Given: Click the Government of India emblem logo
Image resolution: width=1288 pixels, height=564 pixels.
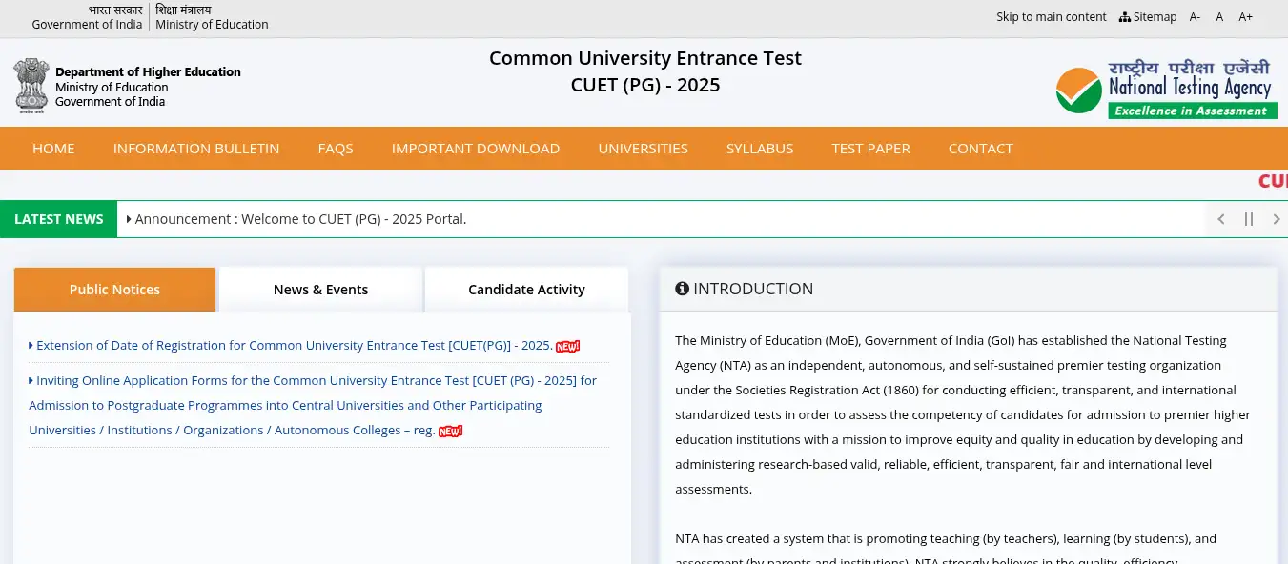Looking at the screenshot, I should [31, 86].
